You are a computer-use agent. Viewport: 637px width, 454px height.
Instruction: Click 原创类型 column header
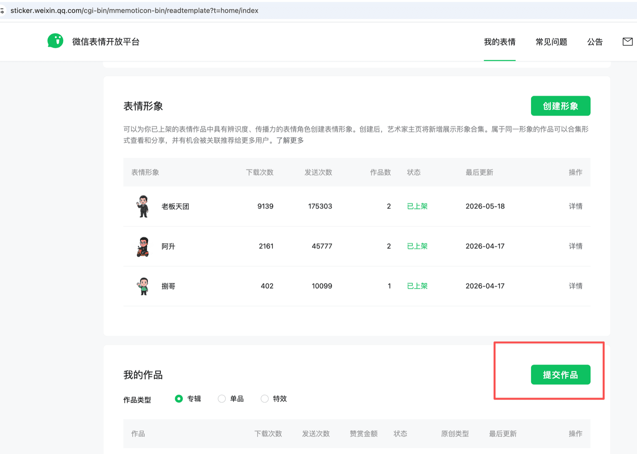coord(455,434)
